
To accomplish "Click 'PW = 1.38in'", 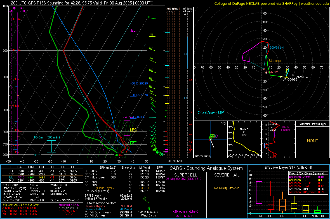I will point(10,185).
